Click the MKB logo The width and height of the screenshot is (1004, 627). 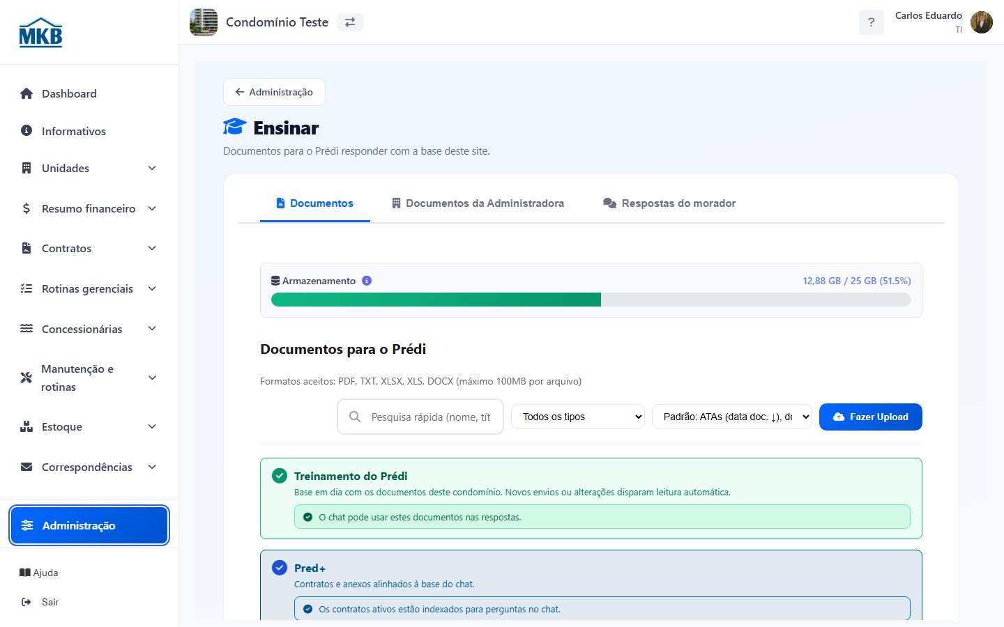(x=40, y=32)
